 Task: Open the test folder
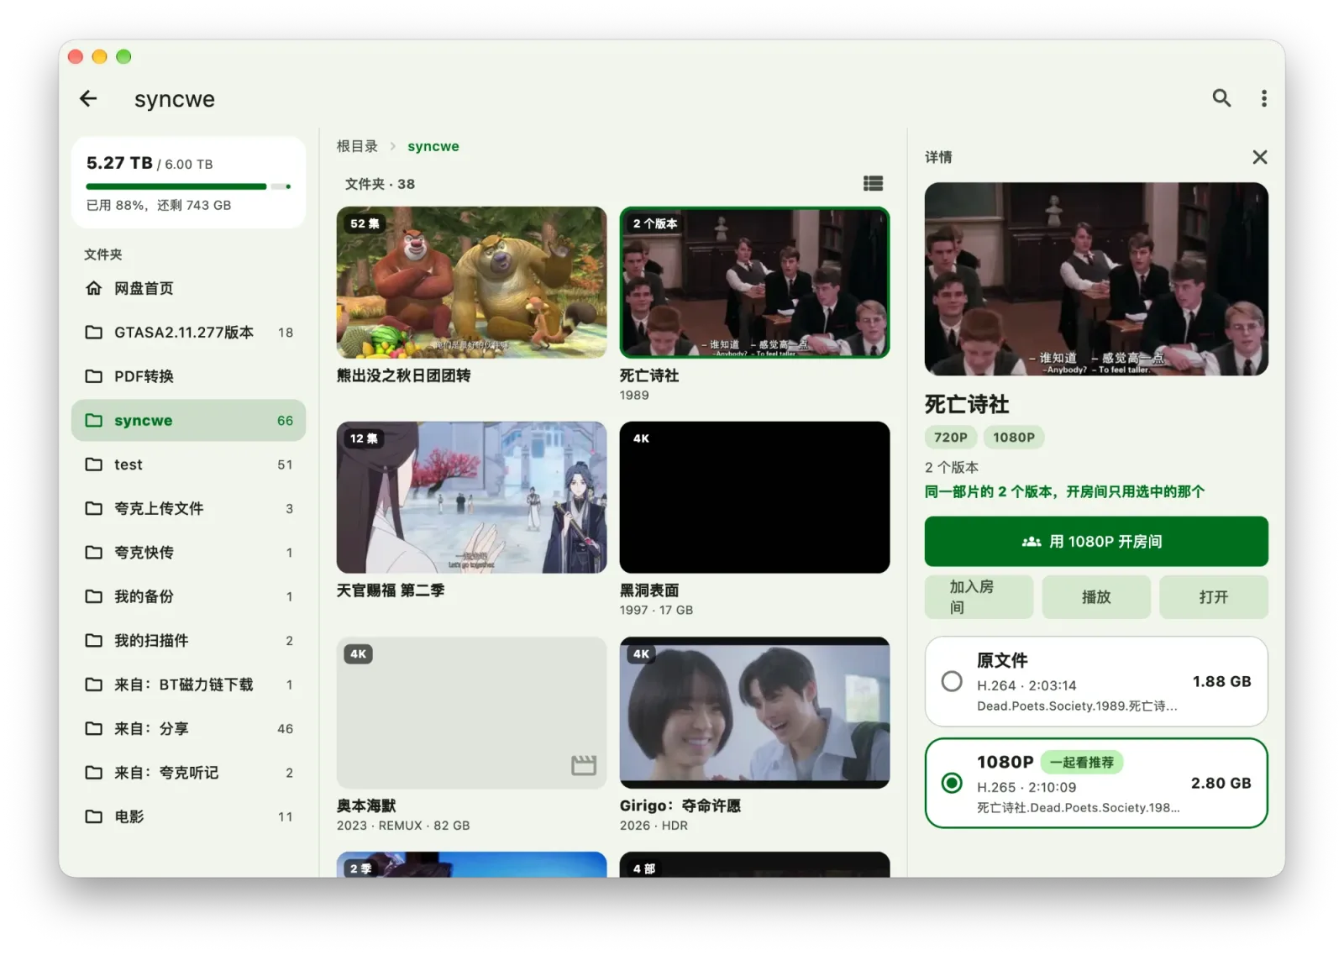[x=188, y=464]
